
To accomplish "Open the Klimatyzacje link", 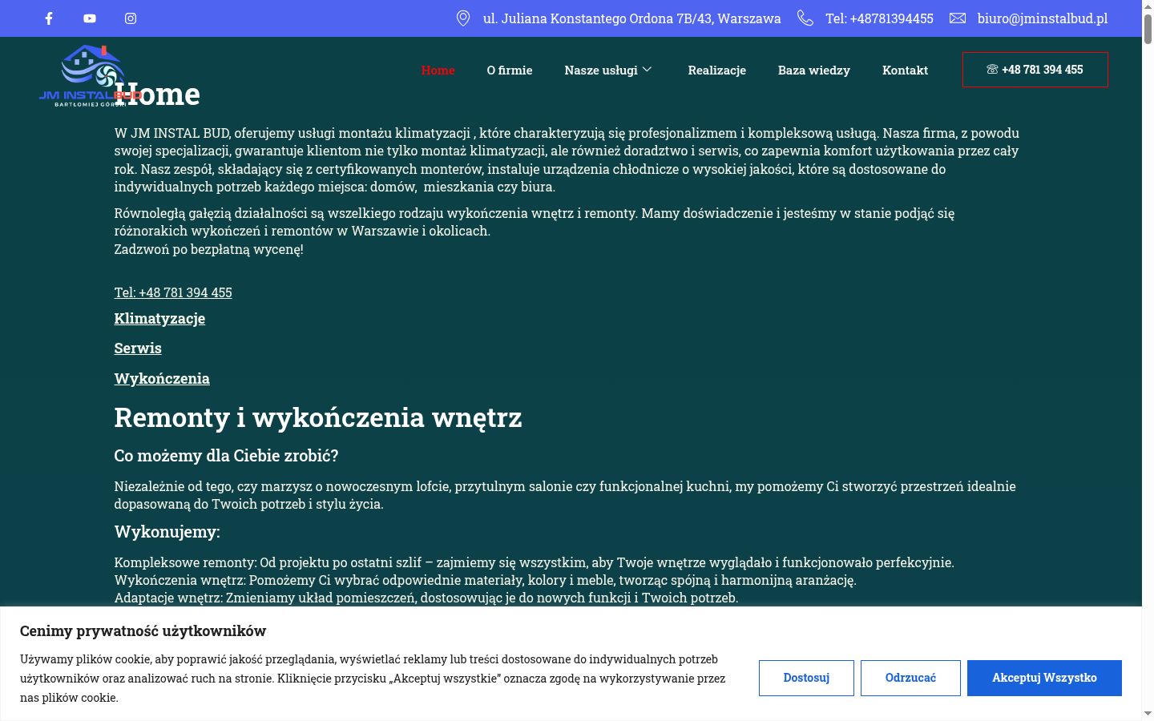I will (x=159, y=319).
